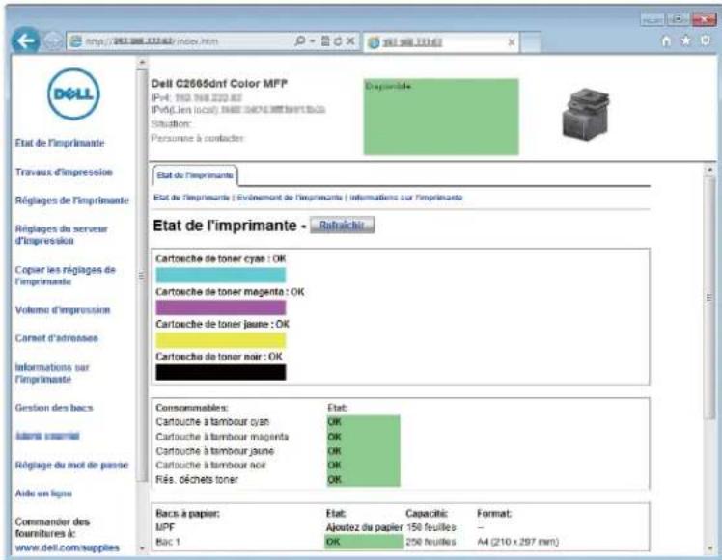Image resolution: width=722 pixels, height=560 pixels.
Task: Click the sidebar scrollbar thumb
Action: (142, 276)
